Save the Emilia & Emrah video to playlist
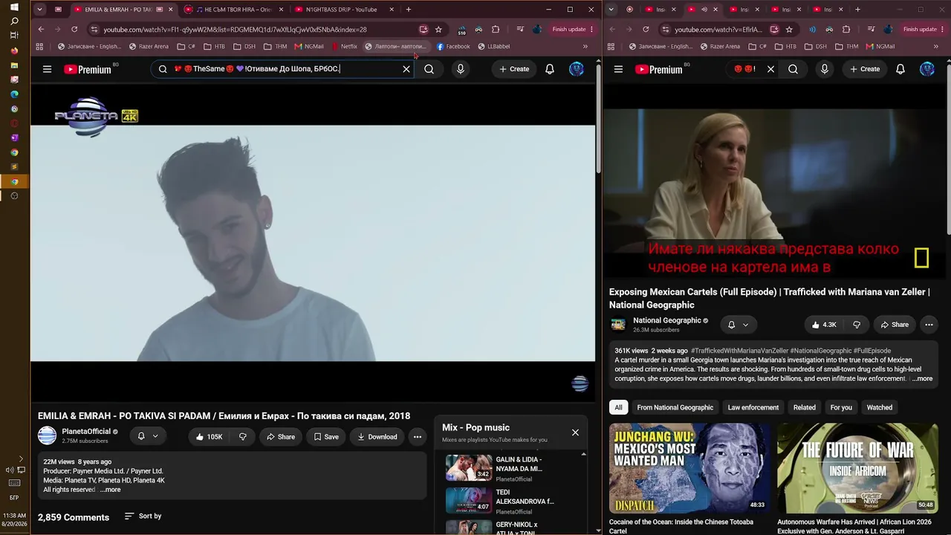The height and width of the screenshot is (535, 951). [x=326, y=437]
